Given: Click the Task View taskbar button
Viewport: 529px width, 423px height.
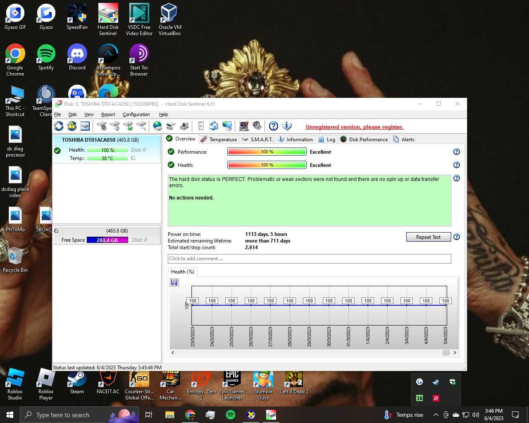Looking at the screenshot, I should [x=149, y=415].
